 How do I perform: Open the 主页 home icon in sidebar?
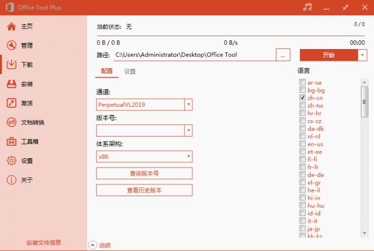(12, 26)
